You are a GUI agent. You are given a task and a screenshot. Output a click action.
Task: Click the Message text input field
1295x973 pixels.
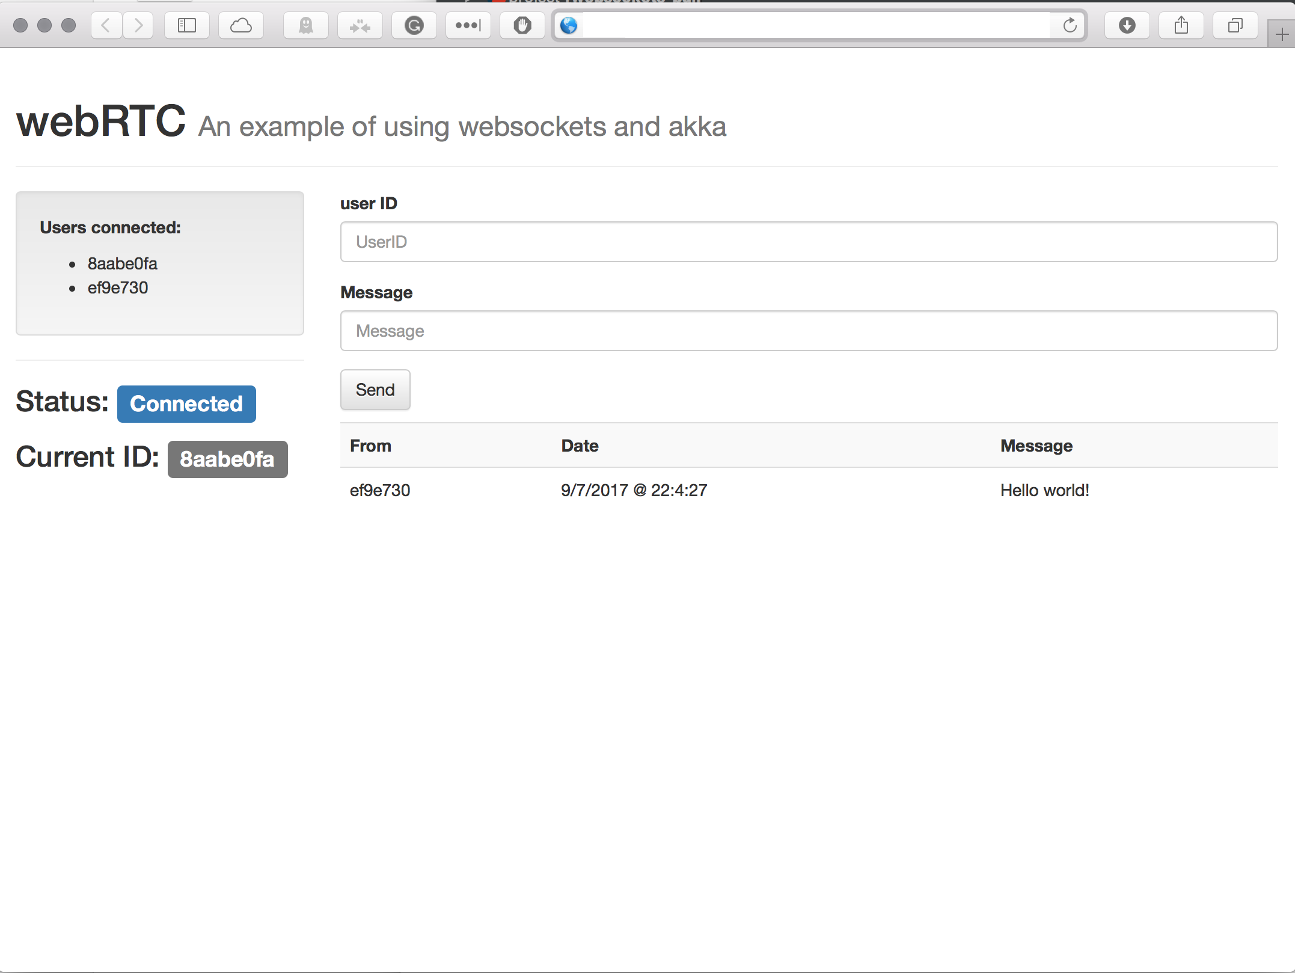point(809,331)
